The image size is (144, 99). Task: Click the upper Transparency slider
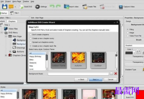coord(135,59)
